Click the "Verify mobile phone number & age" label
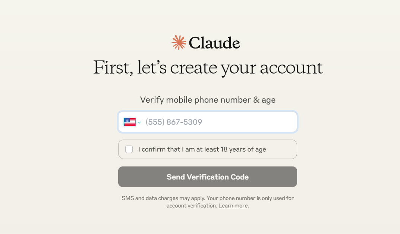The width and height of the screenshot is (400, 234). coord(208,100)
